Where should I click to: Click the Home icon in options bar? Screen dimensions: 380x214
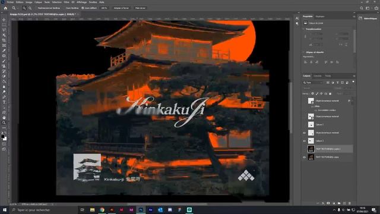pyautogui.click(x=5, y=8)
